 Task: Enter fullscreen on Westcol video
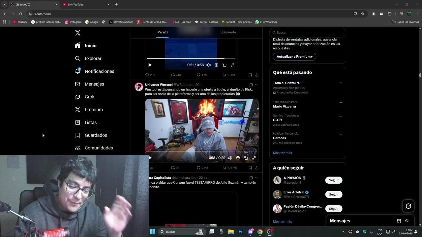coord(254,158)
